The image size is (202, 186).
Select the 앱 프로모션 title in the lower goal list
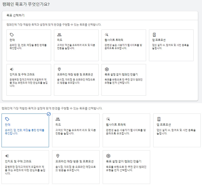(164, 125)
